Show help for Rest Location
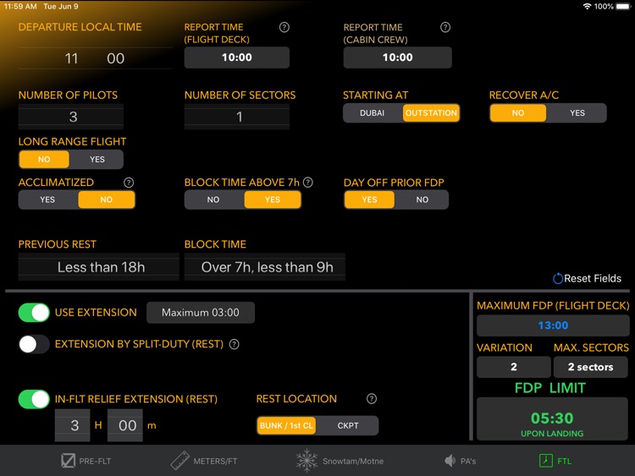Viewport: 635px width, 476px height. click(372, 399)
